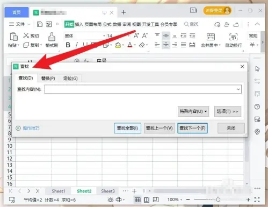
Task: Switch to page break preview
Action: click(156, 199)
